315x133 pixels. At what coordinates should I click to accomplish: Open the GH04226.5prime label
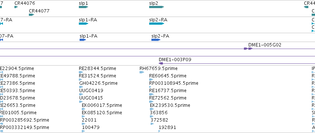pyautogui.click(x=98, y=83)
